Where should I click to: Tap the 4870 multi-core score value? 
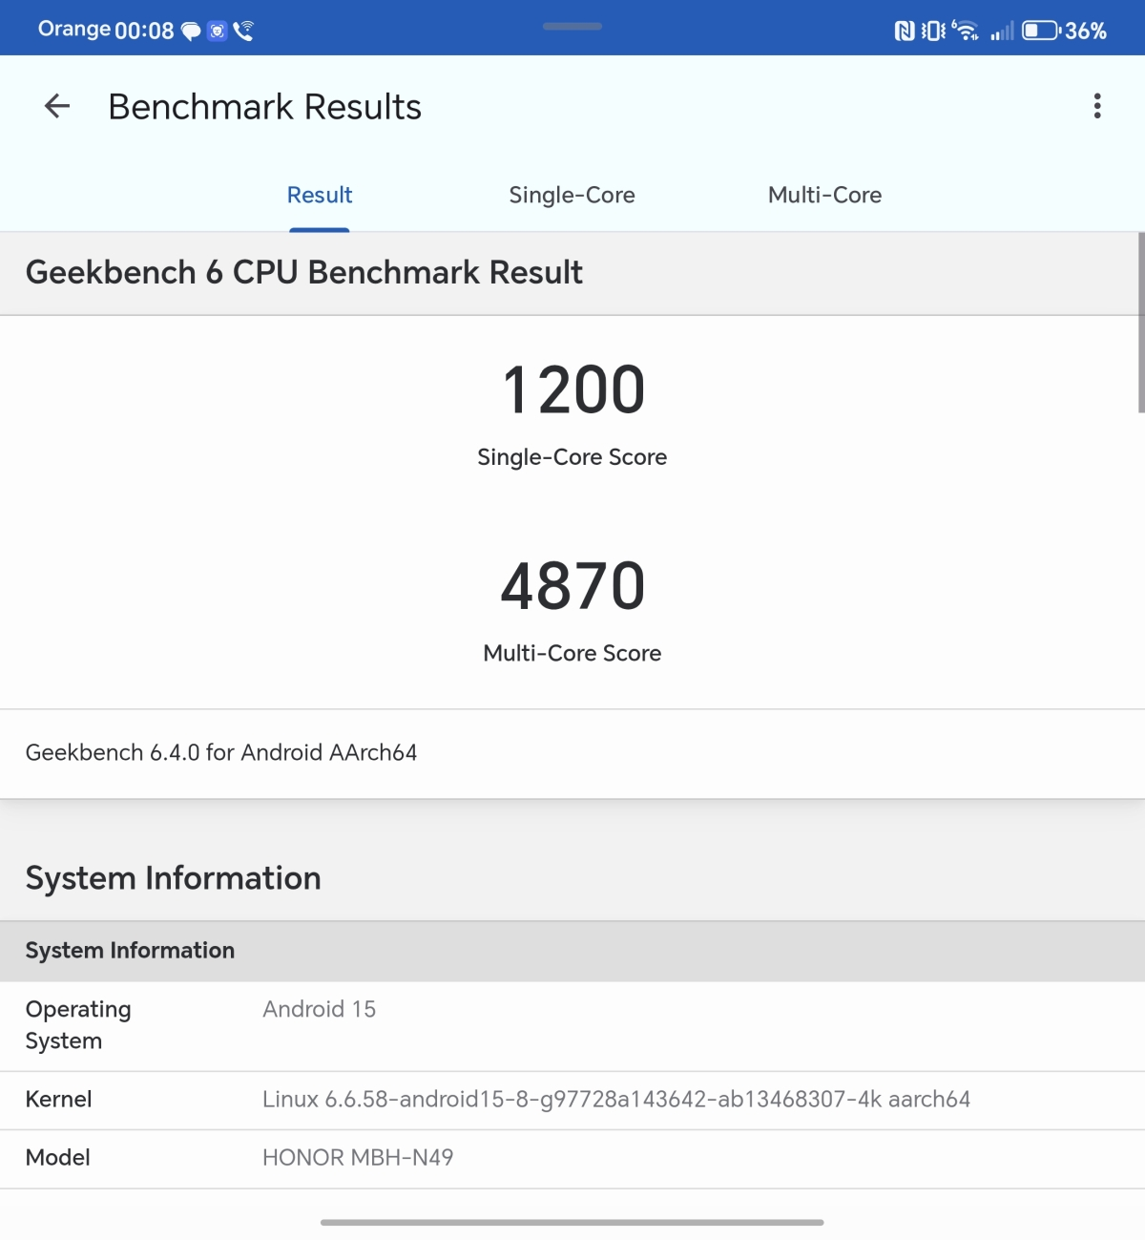(x=573, y=585)
